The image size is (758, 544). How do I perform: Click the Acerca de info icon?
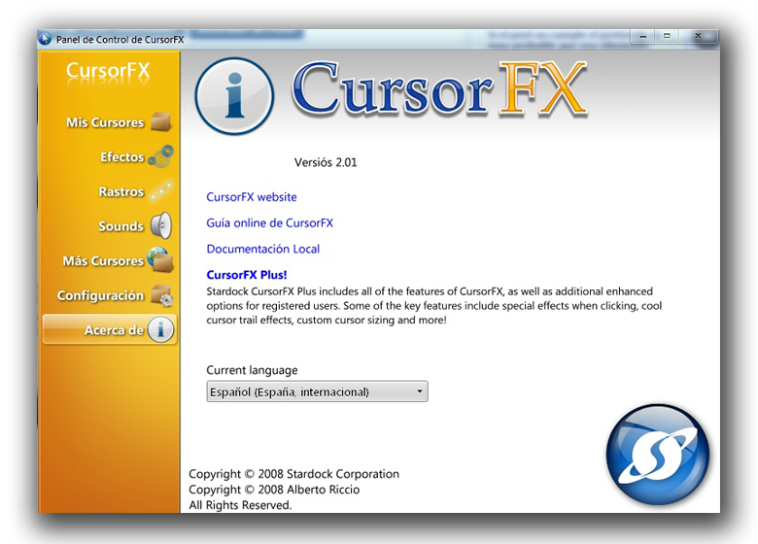coord(161,330)
